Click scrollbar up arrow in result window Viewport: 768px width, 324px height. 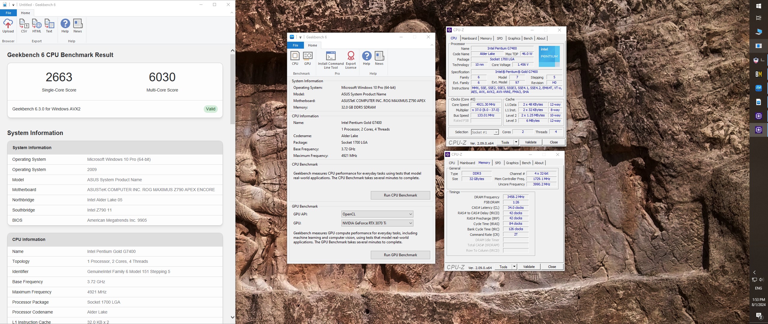tap(232, 51)
